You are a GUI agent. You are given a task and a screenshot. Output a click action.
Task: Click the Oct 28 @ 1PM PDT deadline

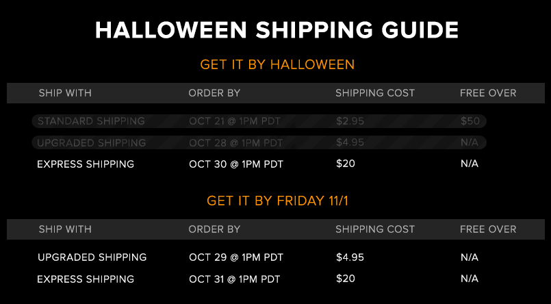coord(235,143)
